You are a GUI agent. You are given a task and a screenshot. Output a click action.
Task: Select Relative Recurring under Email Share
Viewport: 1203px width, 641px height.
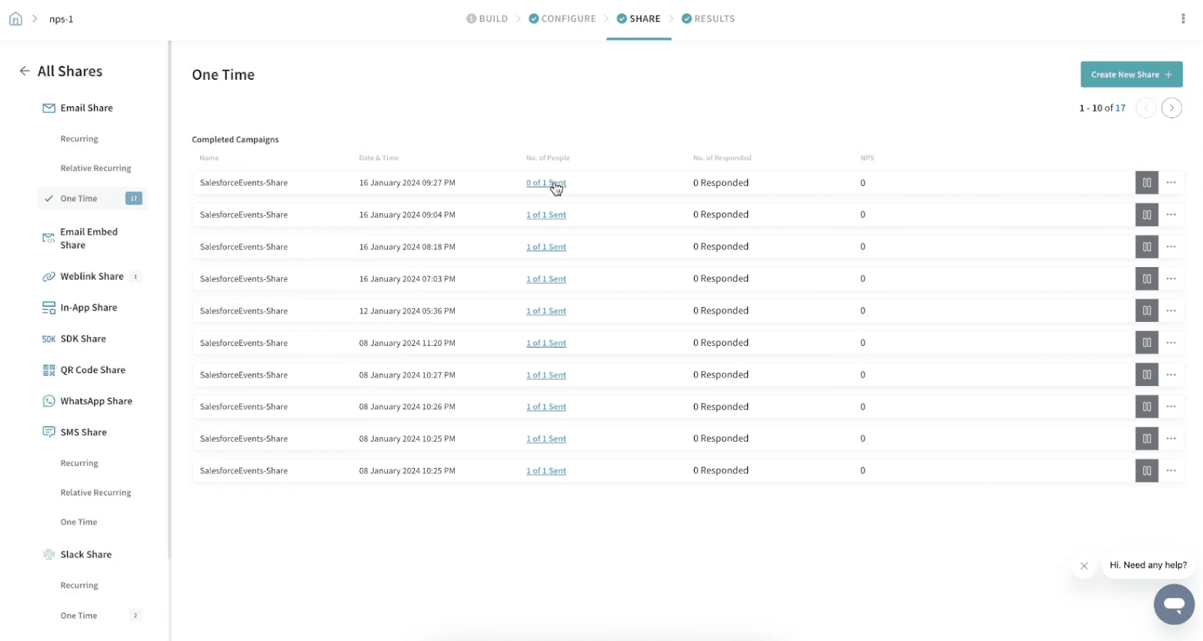pyautogui.click(x=95, y=169)
